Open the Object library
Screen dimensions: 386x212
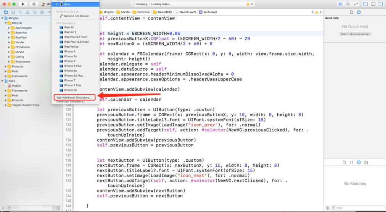[359, 162]
